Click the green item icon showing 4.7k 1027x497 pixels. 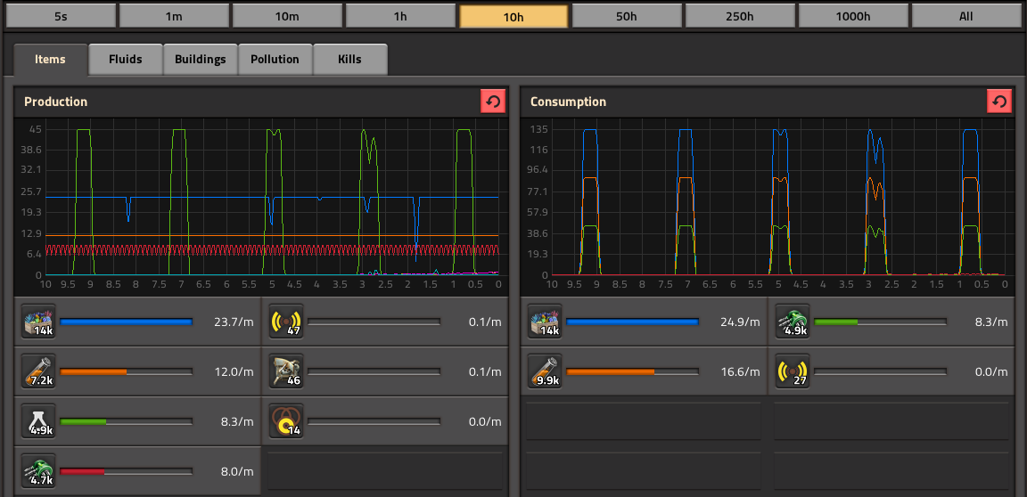point(38,471)
